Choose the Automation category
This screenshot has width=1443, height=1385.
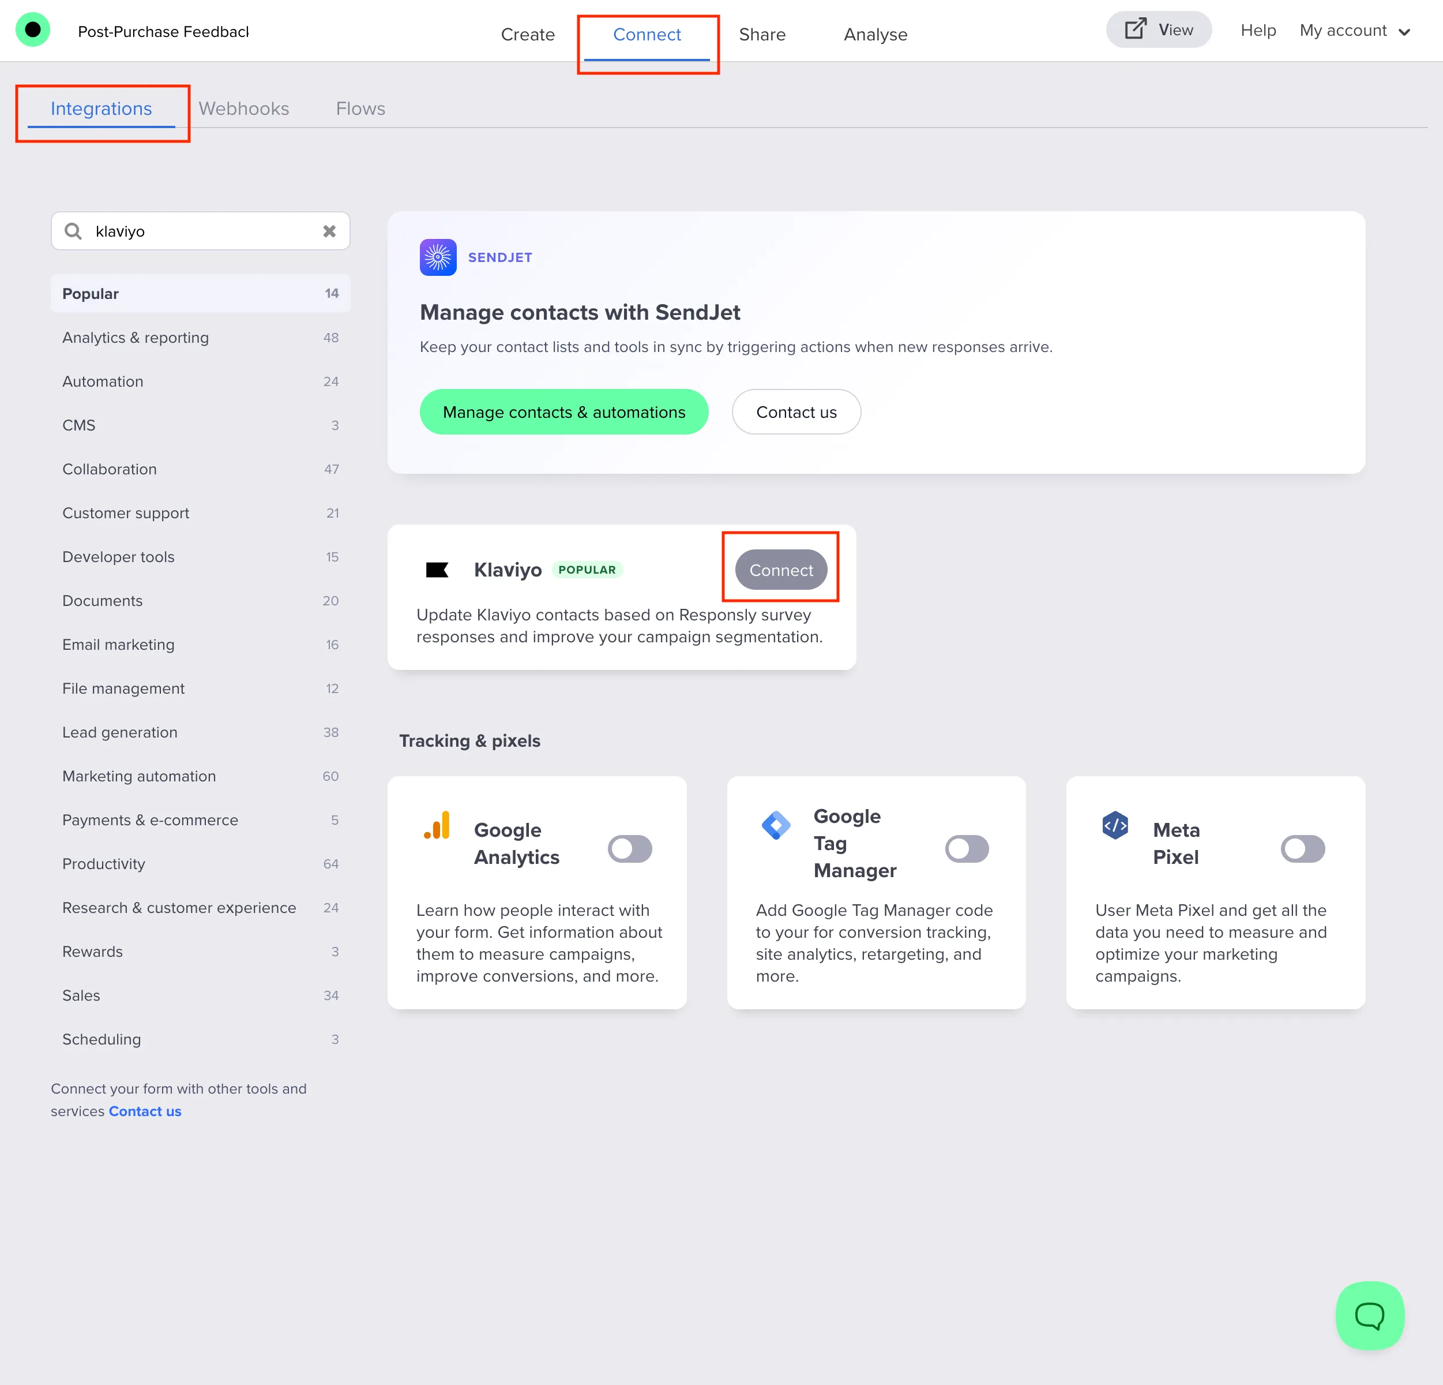(200, 381)
